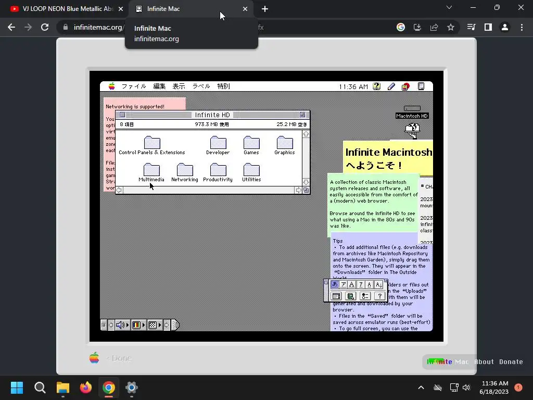The height and width of the screenshot is (400, 533).
Task: Select full-width alphanumeric input mode
Action: 352,284
